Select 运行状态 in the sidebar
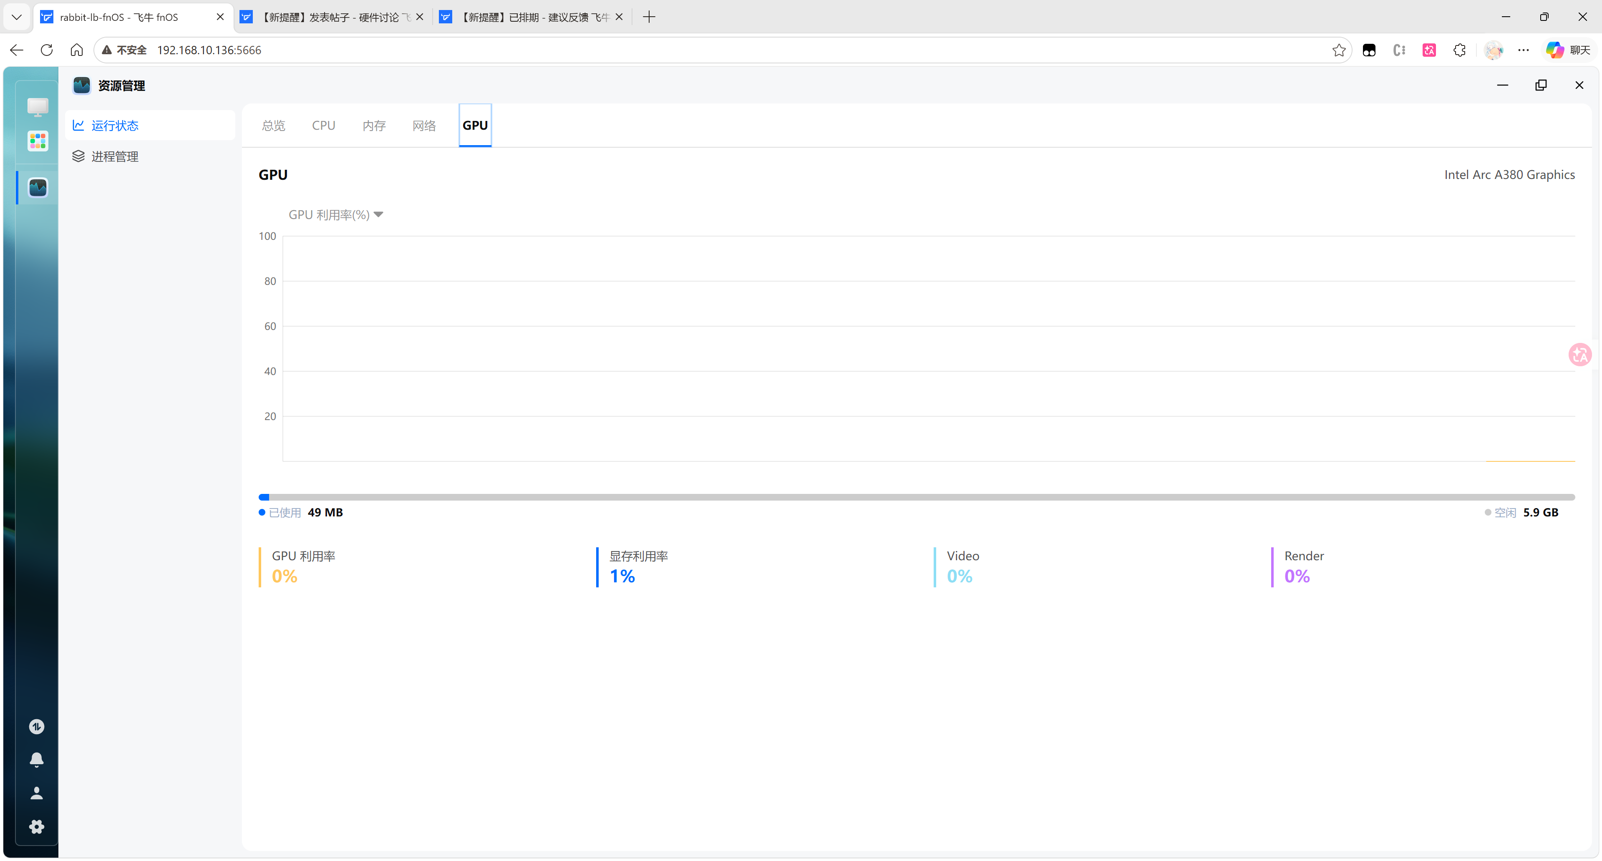 [x=114, y=126]
